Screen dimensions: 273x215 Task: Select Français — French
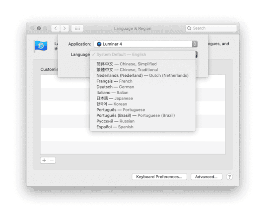click(x=142, y=81)
